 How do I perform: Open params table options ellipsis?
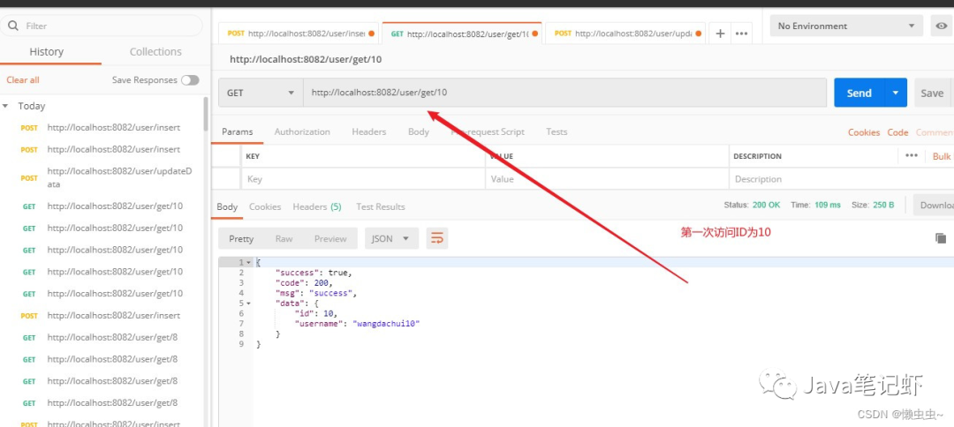tap(911, 155)
